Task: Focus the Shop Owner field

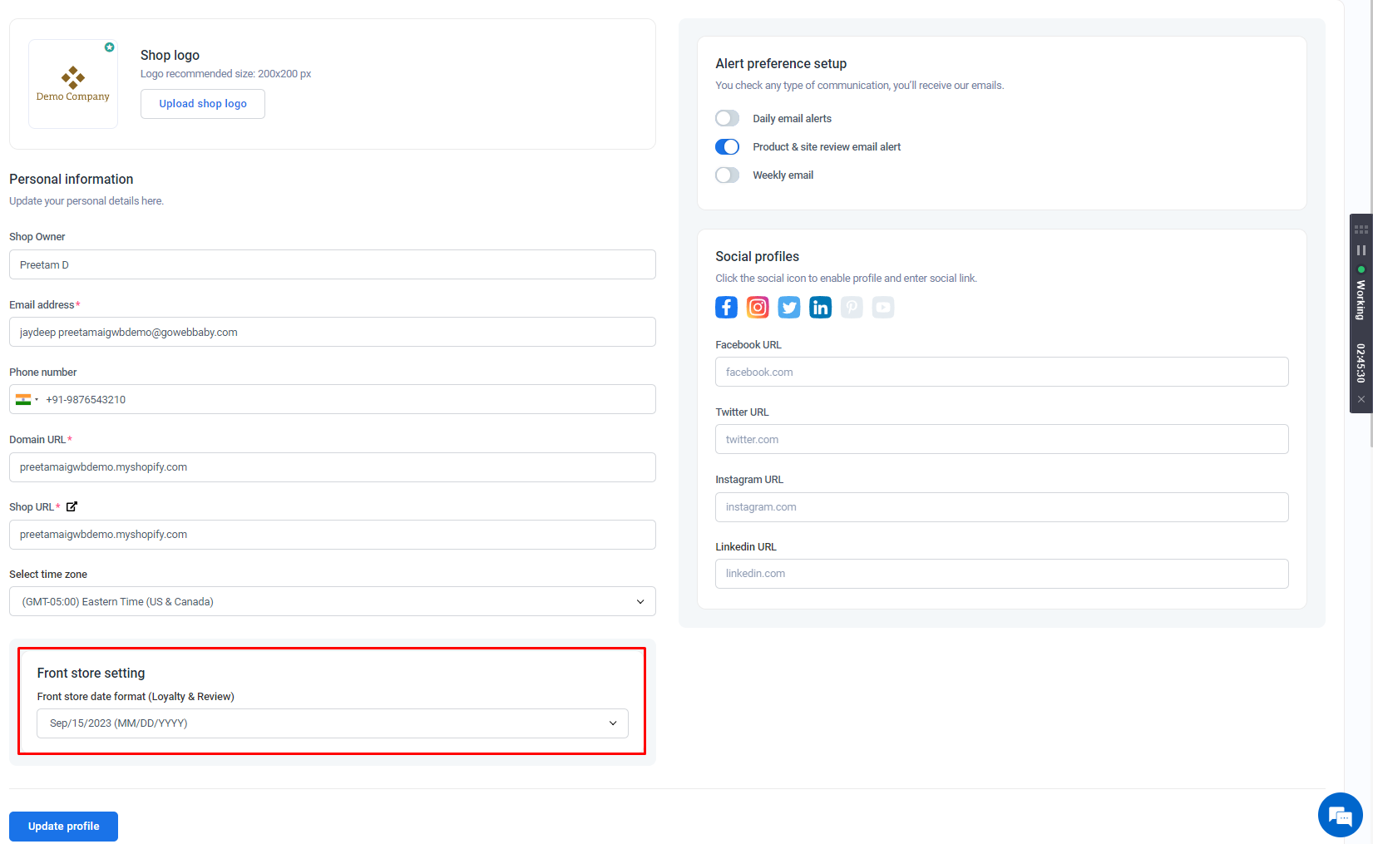Action: tap(333, 264)
